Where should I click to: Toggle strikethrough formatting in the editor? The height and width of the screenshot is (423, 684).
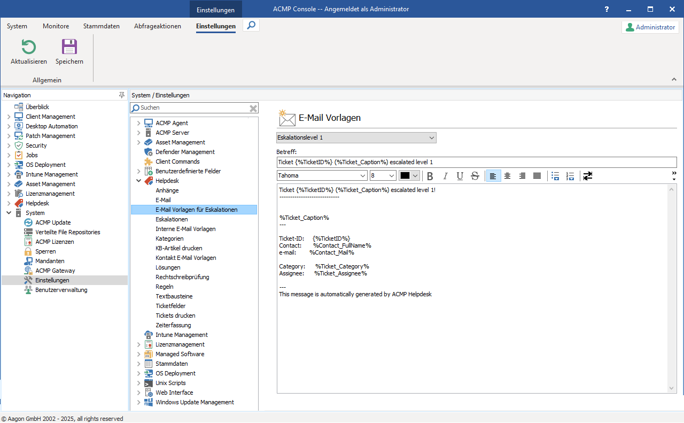(475, 175)
